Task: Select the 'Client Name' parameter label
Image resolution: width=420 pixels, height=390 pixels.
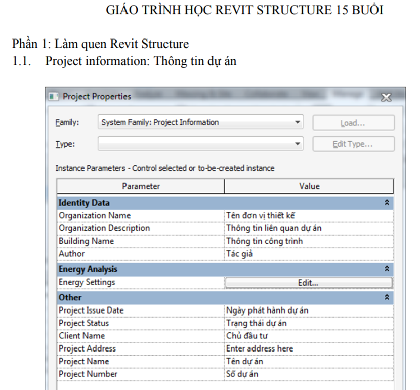Action: tap(81, 336)
